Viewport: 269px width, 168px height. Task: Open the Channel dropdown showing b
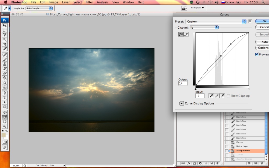(x=204, y=27)
